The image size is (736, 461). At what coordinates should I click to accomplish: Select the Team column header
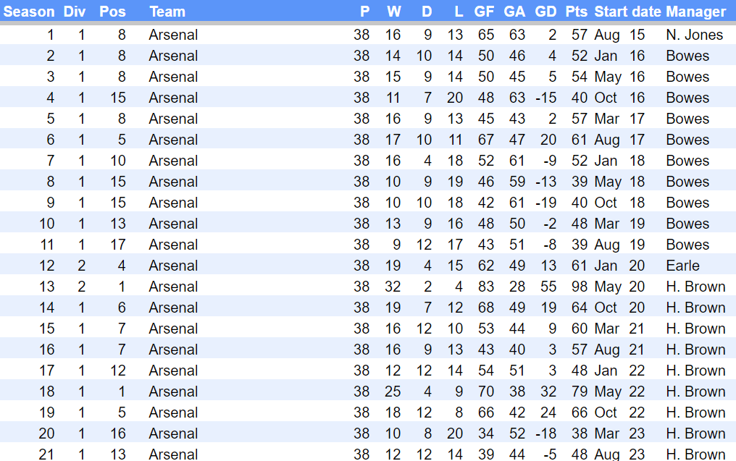(167, 12)
